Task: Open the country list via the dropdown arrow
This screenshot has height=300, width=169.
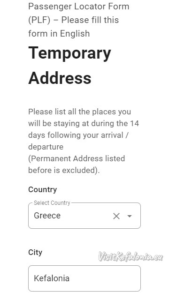Action: click(x=130, y=216)
